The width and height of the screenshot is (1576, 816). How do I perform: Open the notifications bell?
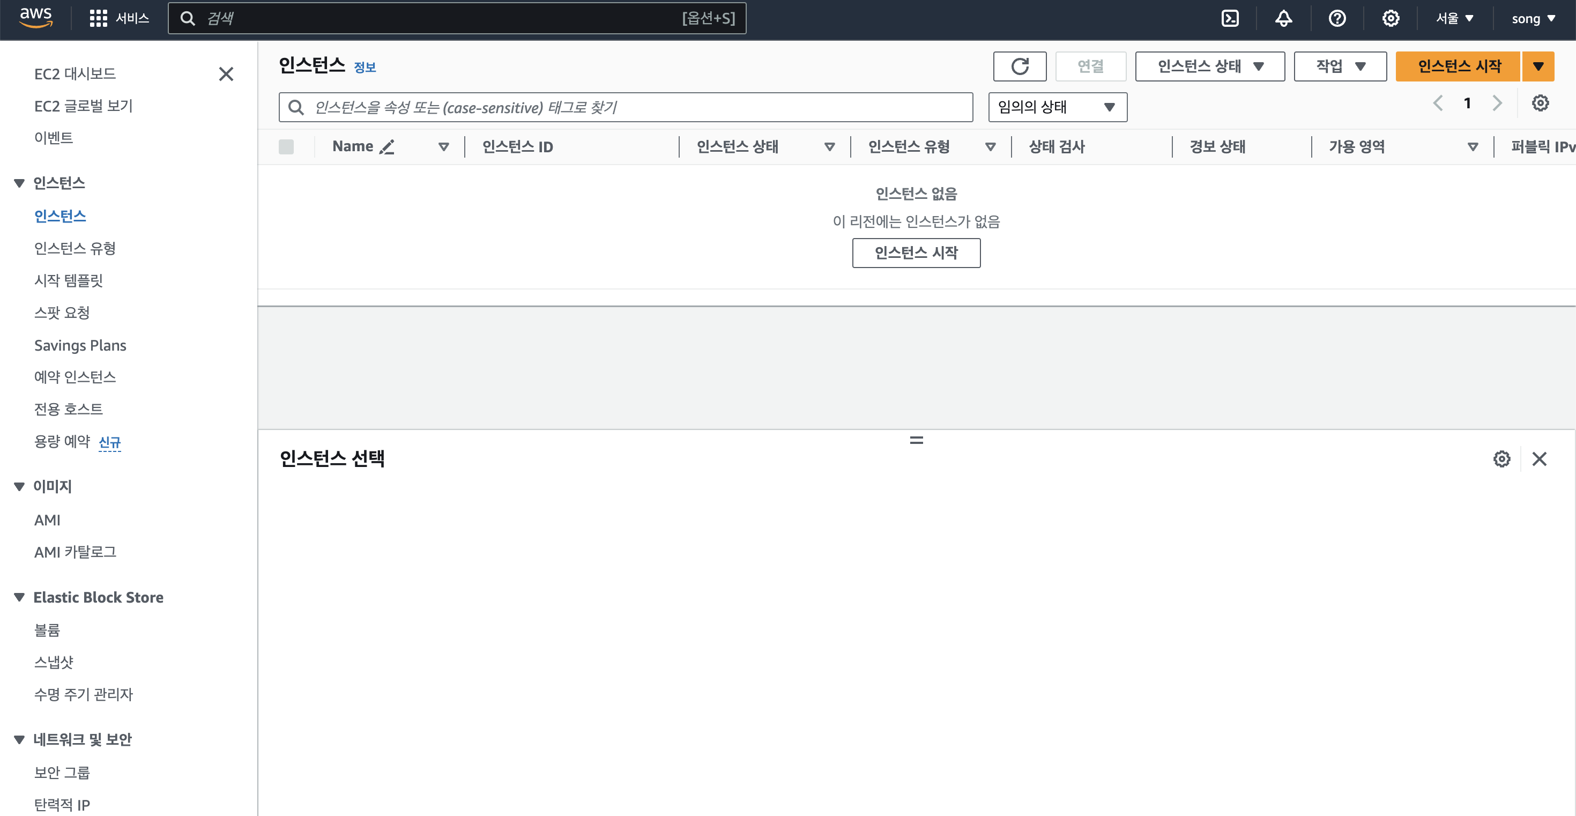click(1283, 18)
